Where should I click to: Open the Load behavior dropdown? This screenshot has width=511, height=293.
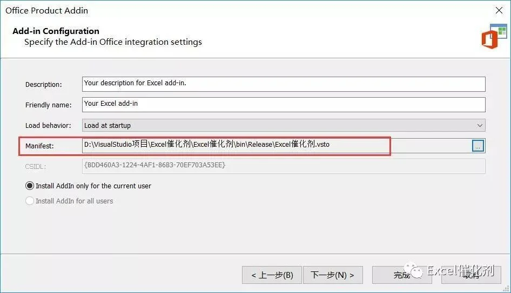284,125
